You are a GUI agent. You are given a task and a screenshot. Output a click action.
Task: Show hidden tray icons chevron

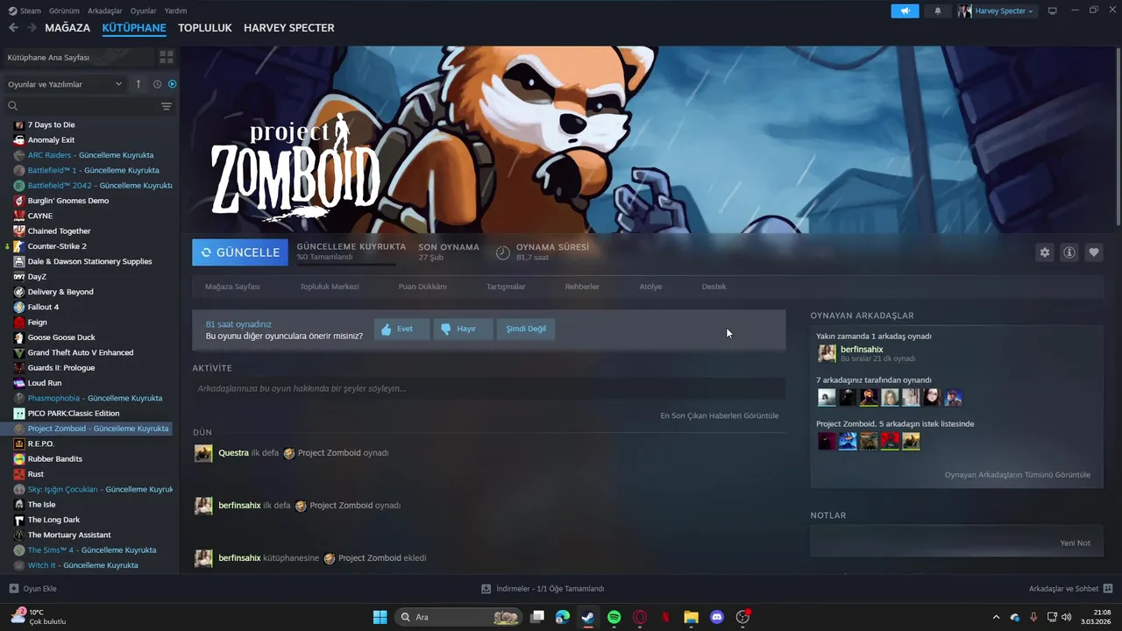996,617
